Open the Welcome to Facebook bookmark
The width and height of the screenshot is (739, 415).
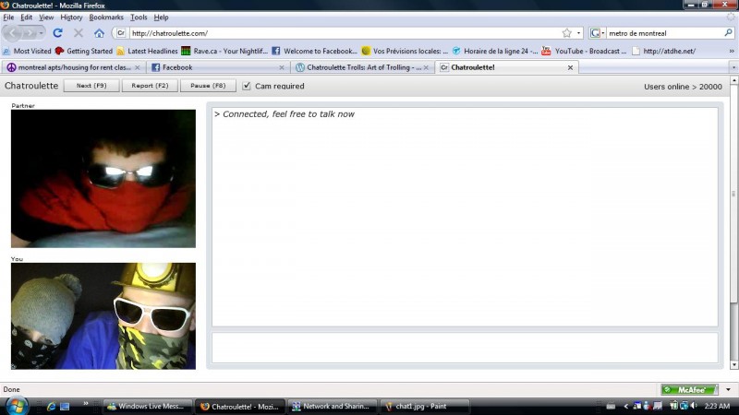pyautogui.click(x=314, y=51)
